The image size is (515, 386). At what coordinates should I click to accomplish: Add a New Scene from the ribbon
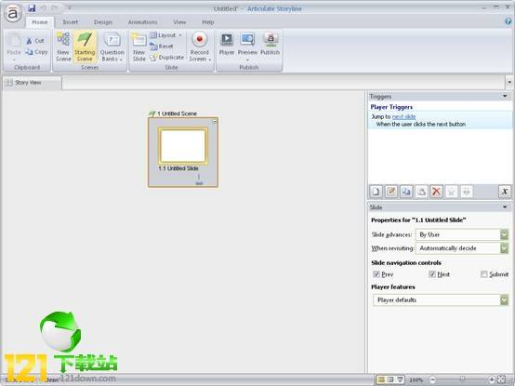(x=63, y=47)
